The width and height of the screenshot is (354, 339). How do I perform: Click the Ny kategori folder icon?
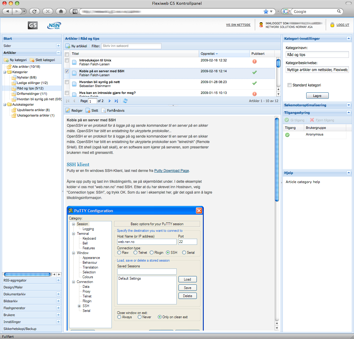pos(6,60)
